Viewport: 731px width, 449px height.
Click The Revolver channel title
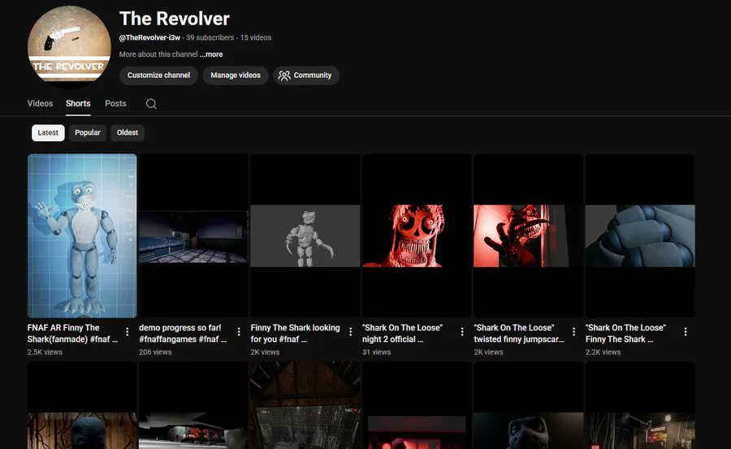point(175,19)
